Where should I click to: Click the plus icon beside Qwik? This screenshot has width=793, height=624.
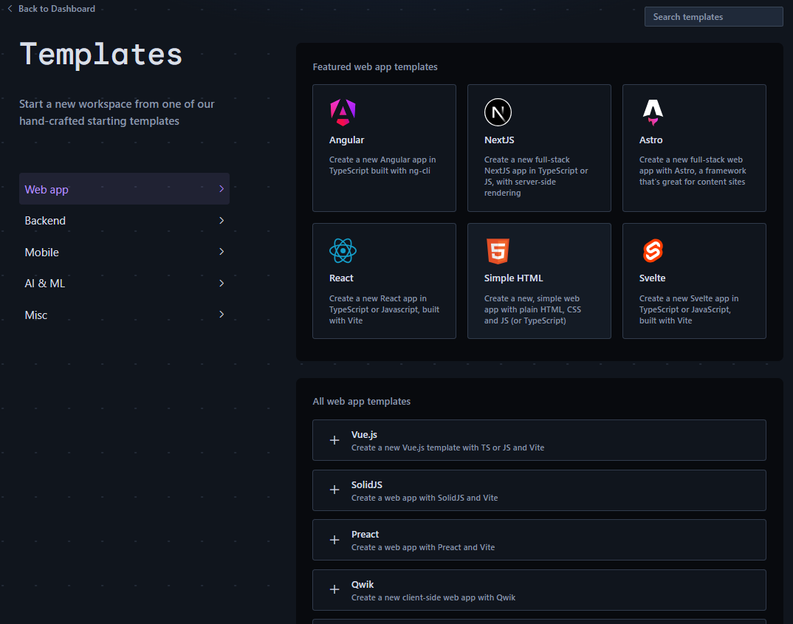334,589
